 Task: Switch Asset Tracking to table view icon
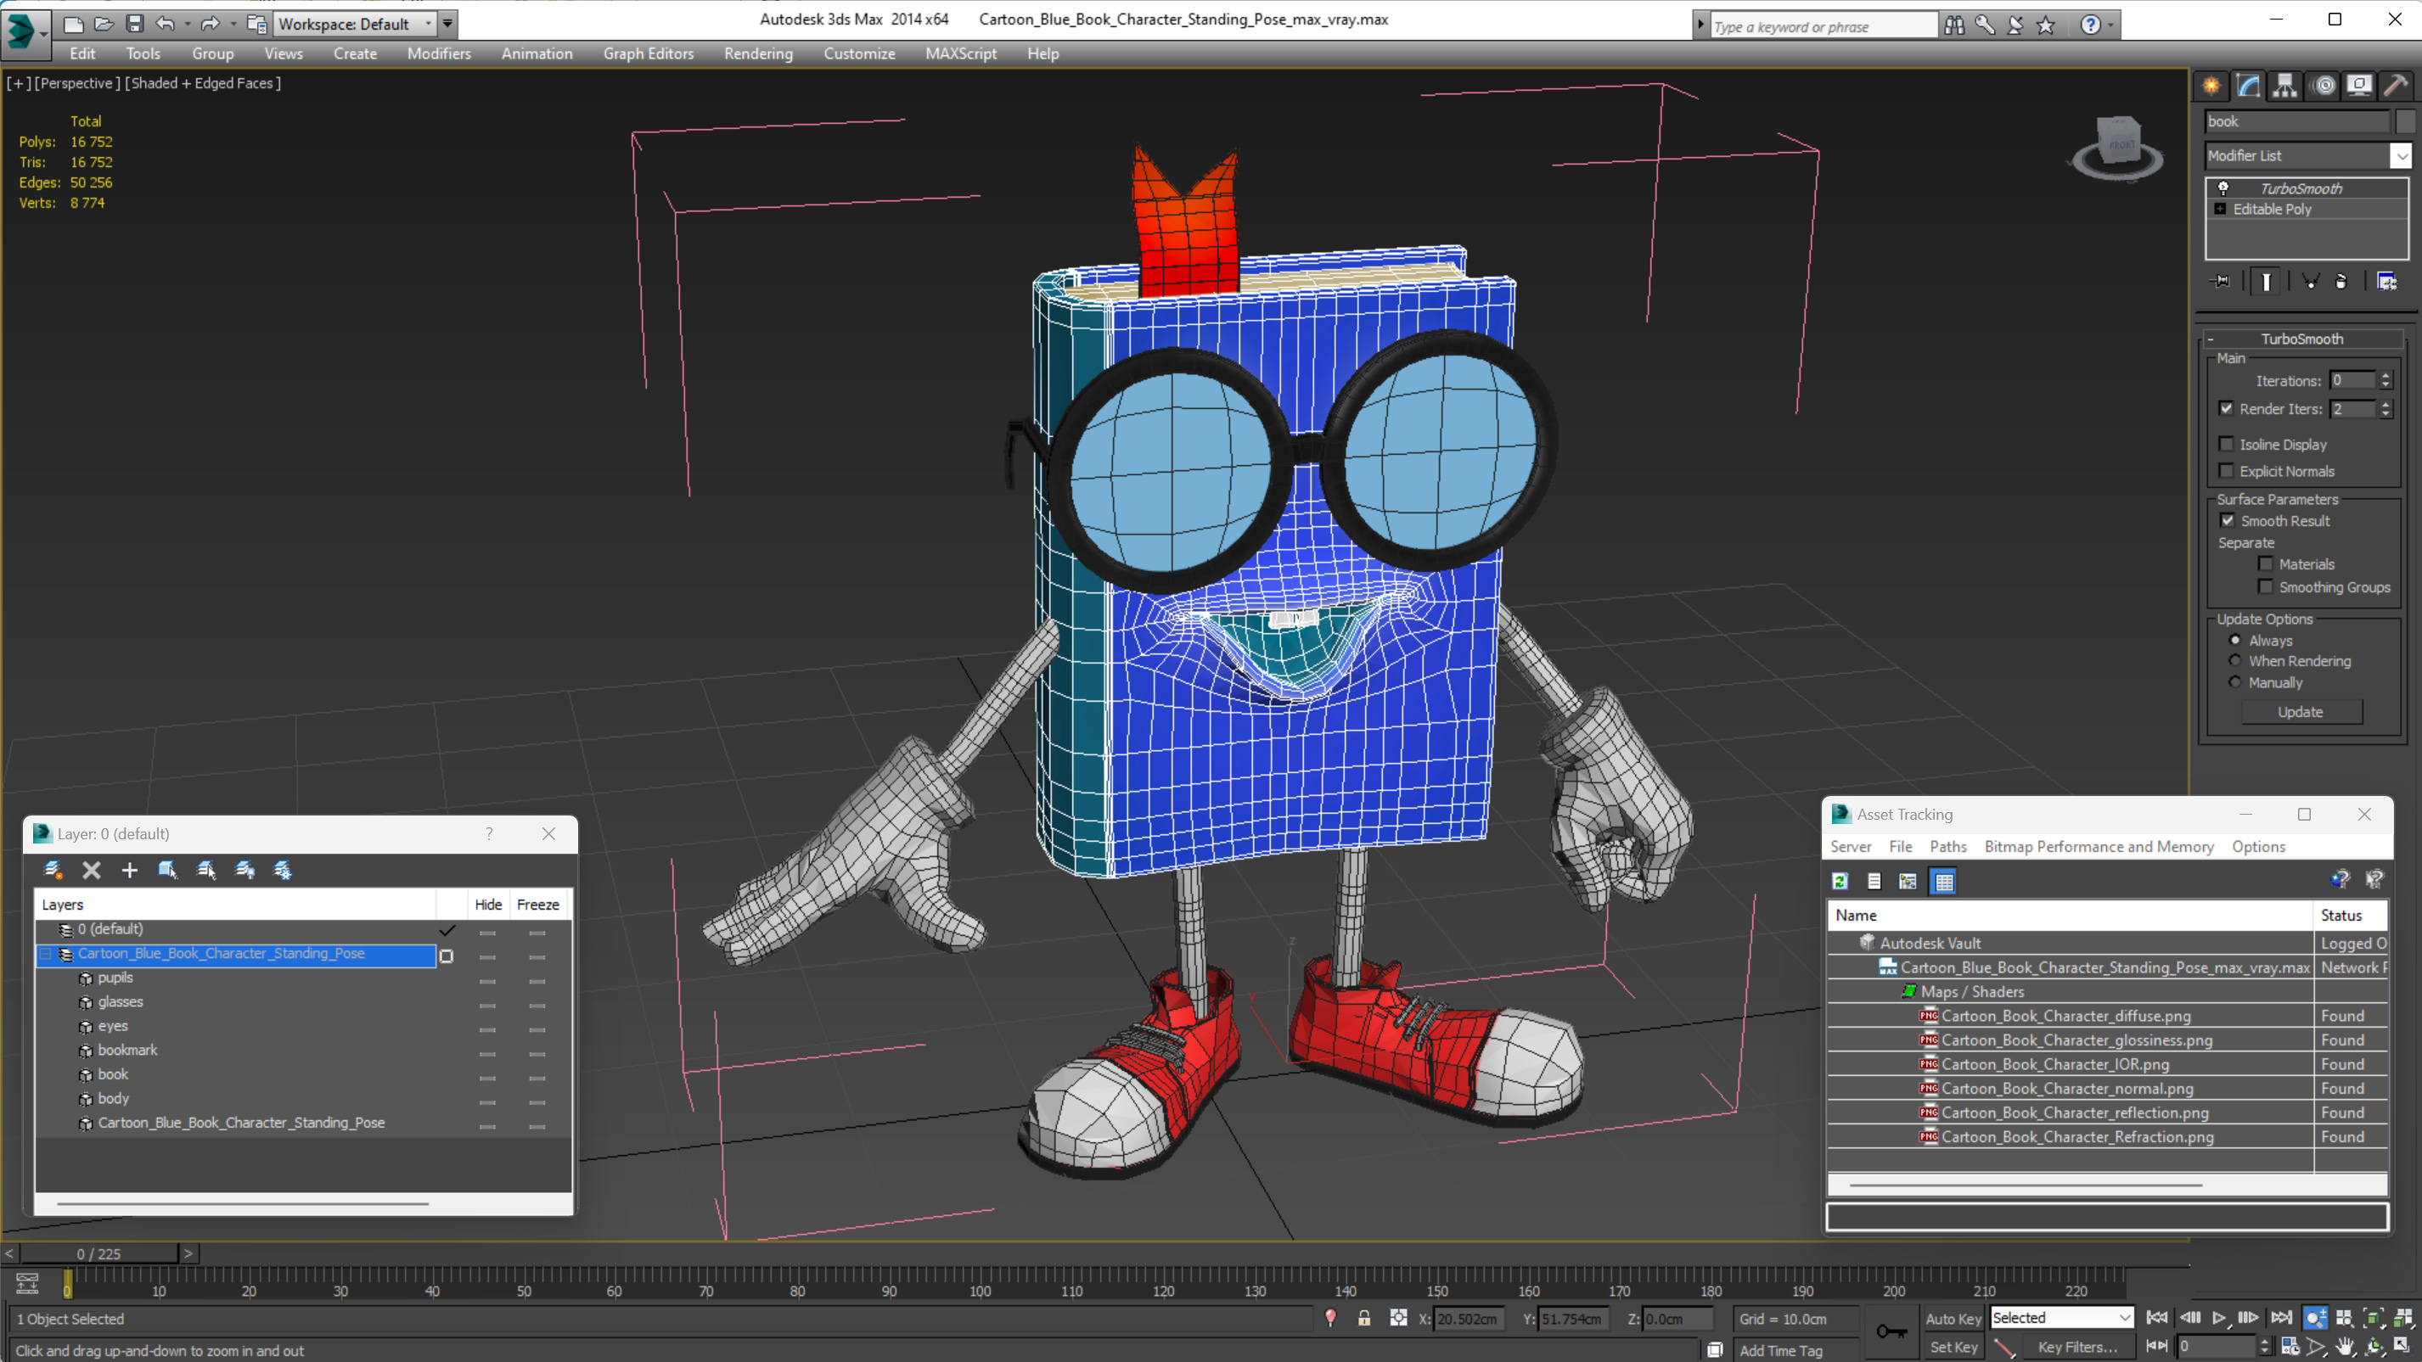1943,881
